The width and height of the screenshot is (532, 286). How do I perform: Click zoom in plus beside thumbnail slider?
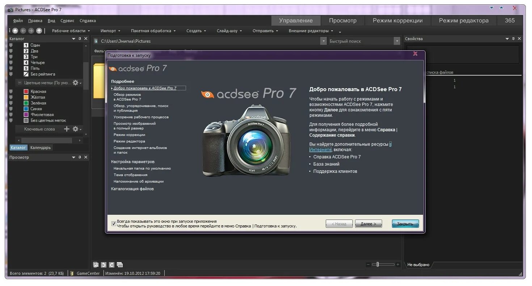[398, 265]
